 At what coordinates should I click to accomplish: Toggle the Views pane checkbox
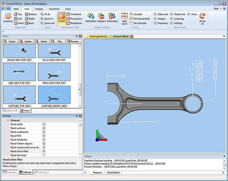click(x=188, y=14)
